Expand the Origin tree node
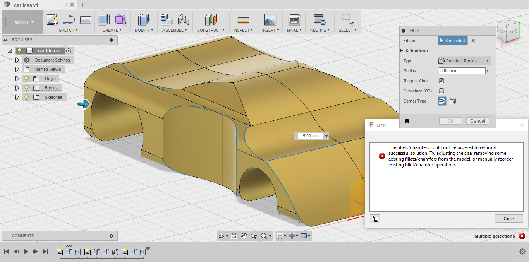 [17, 79]
